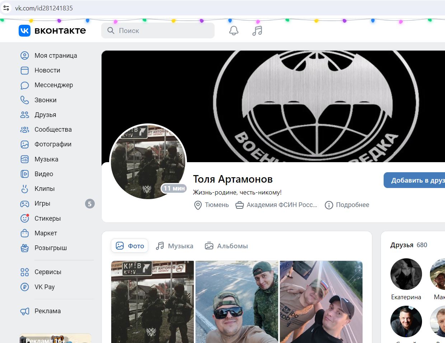Open Друзья 680 friends list heading
Screen dimensions: 445x343
[409, 245]
